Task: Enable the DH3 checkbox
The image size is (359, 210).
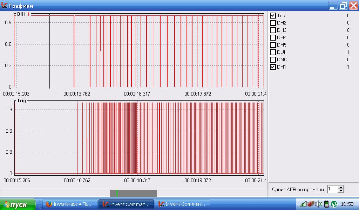Action: tap(273, 30)
